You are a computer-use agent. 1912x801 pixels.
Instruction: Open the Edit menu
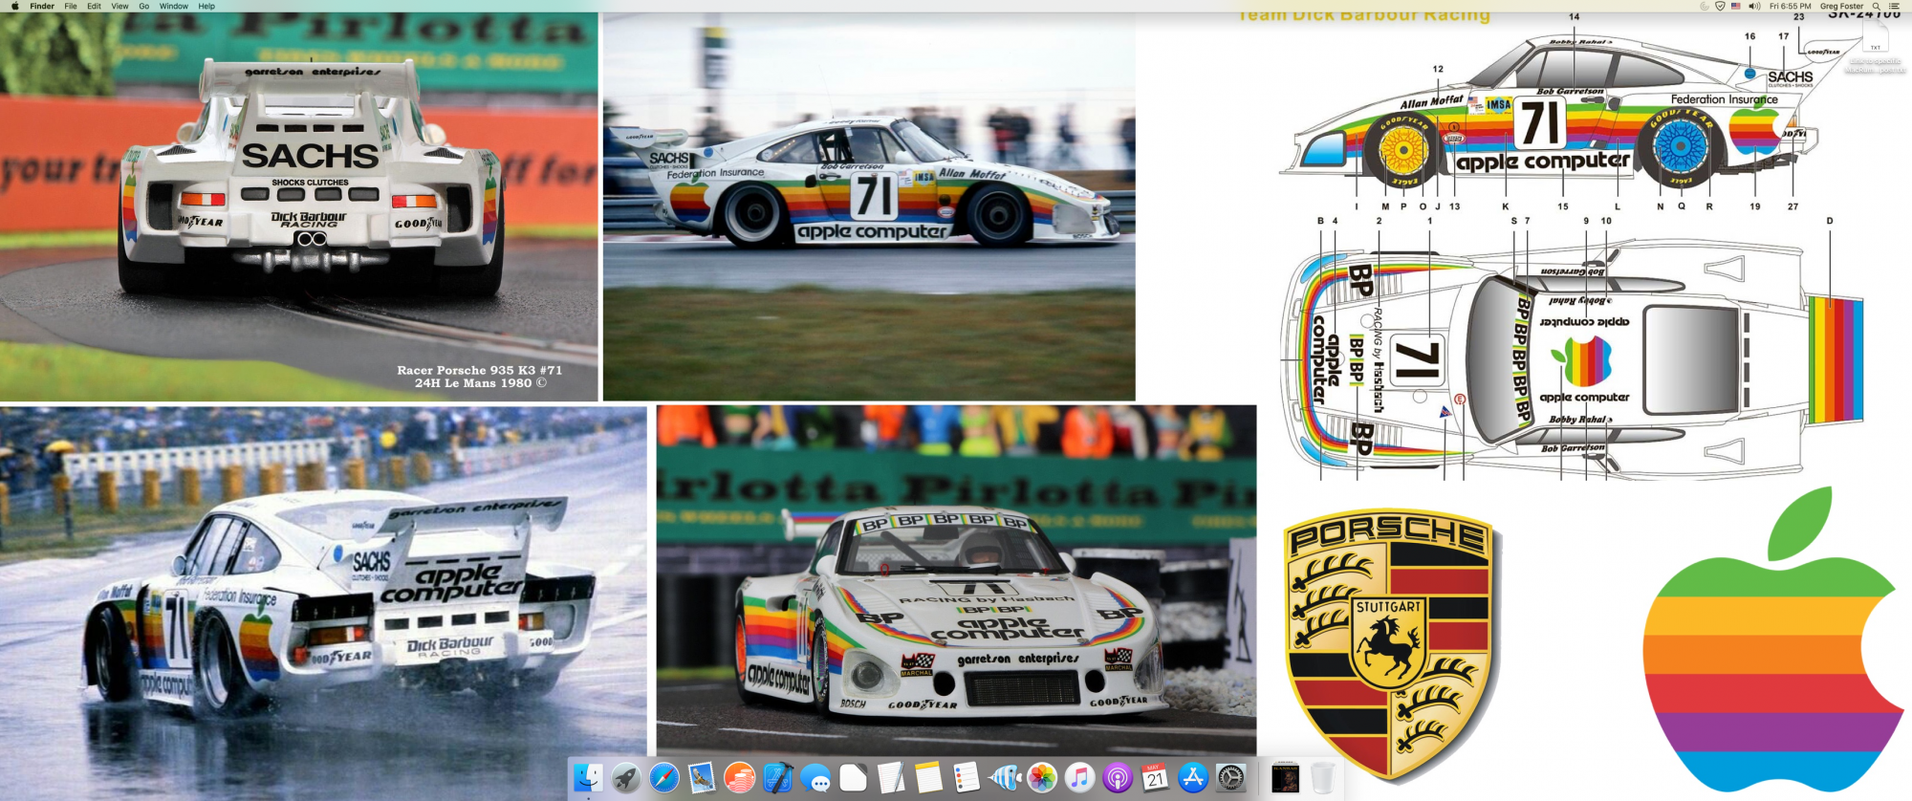click(x=94, y=6)
